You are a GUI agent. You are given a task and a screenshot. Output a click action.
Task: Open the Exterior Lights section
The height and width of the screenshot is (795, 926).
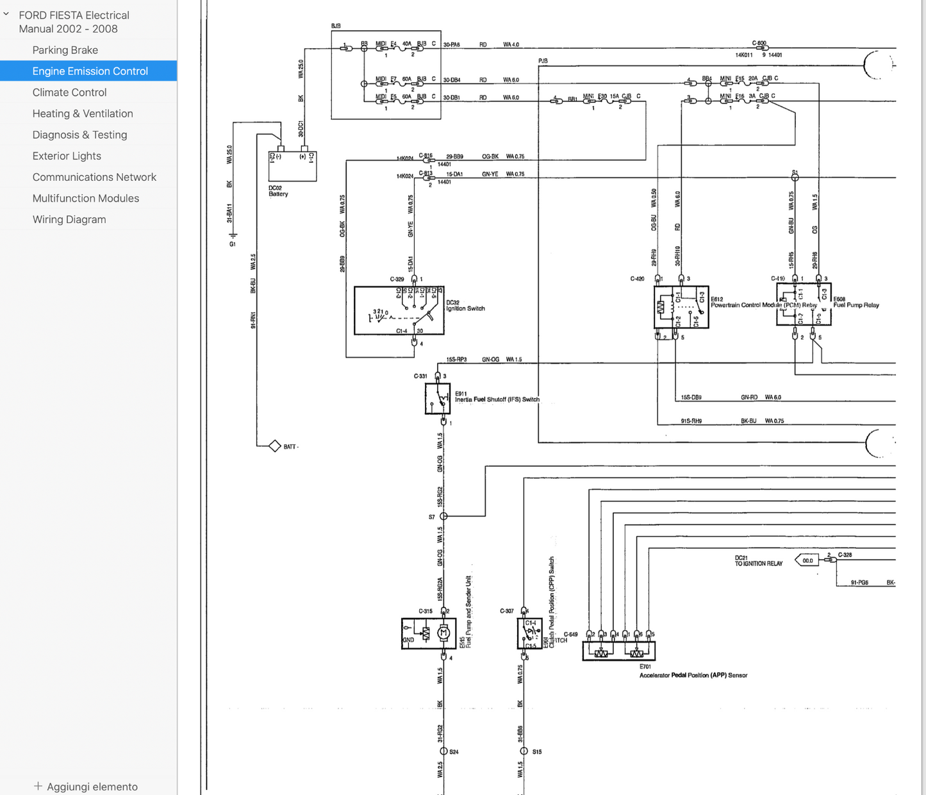67,156
